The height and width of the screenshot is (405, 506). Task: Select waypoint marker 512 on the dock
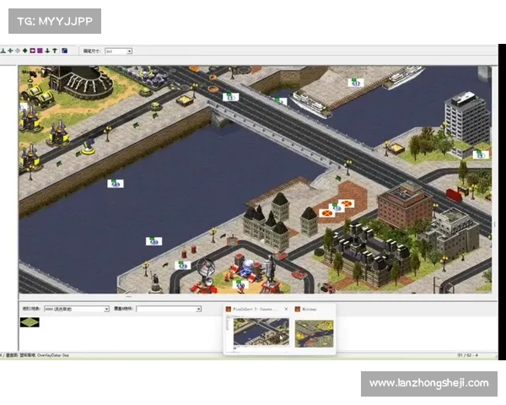[x=356, y=83]
